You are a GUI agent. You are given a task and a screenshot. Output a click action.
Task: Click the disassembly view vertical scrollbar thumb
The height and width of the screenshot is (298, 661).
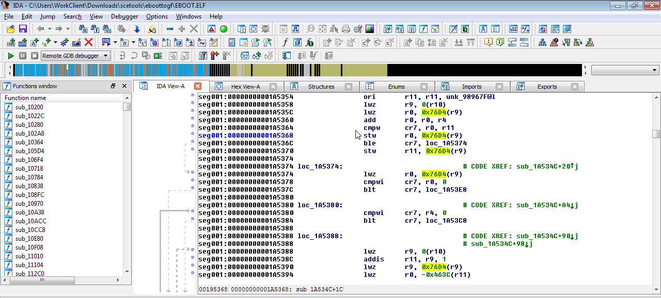point(656,134)
